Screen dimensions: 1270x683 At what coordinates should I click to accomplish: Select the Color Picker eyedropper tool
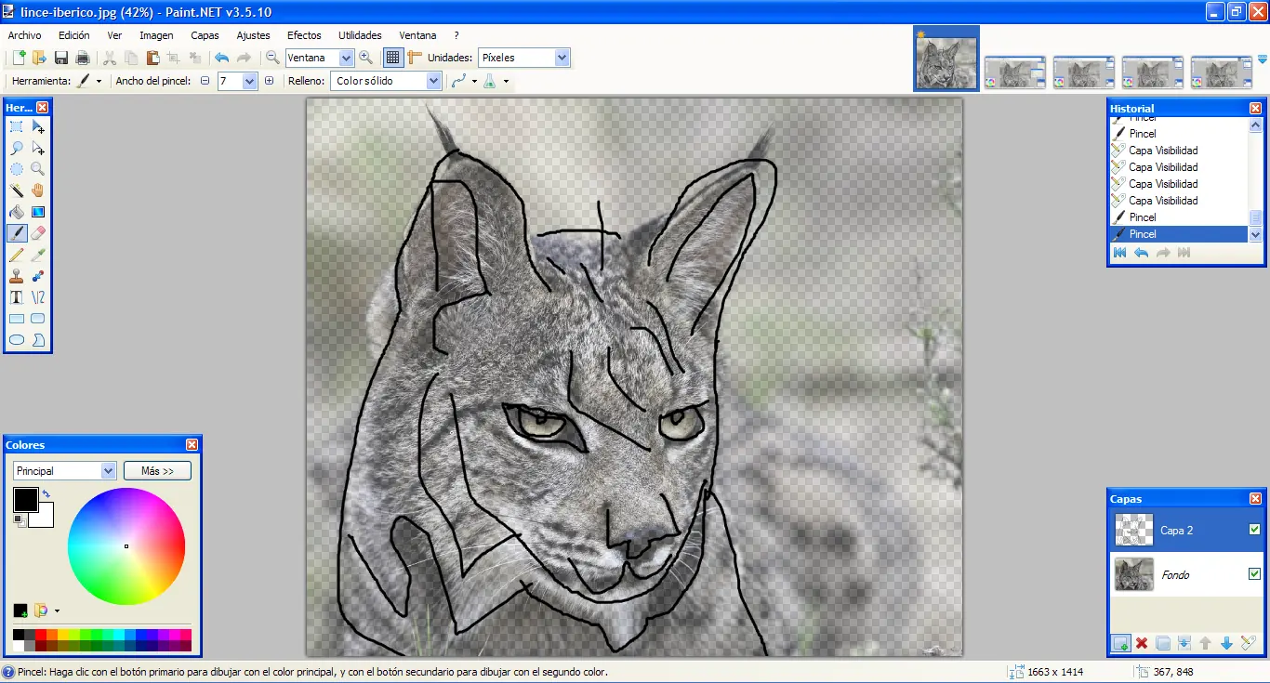[x=38, y=255]
